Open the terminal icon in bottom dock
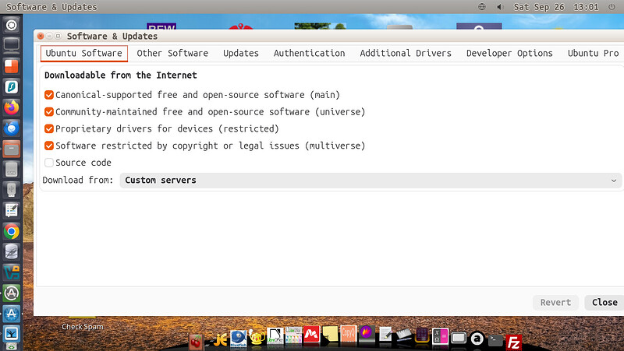The width and height of the screenshot is (624, 351). 495,340
